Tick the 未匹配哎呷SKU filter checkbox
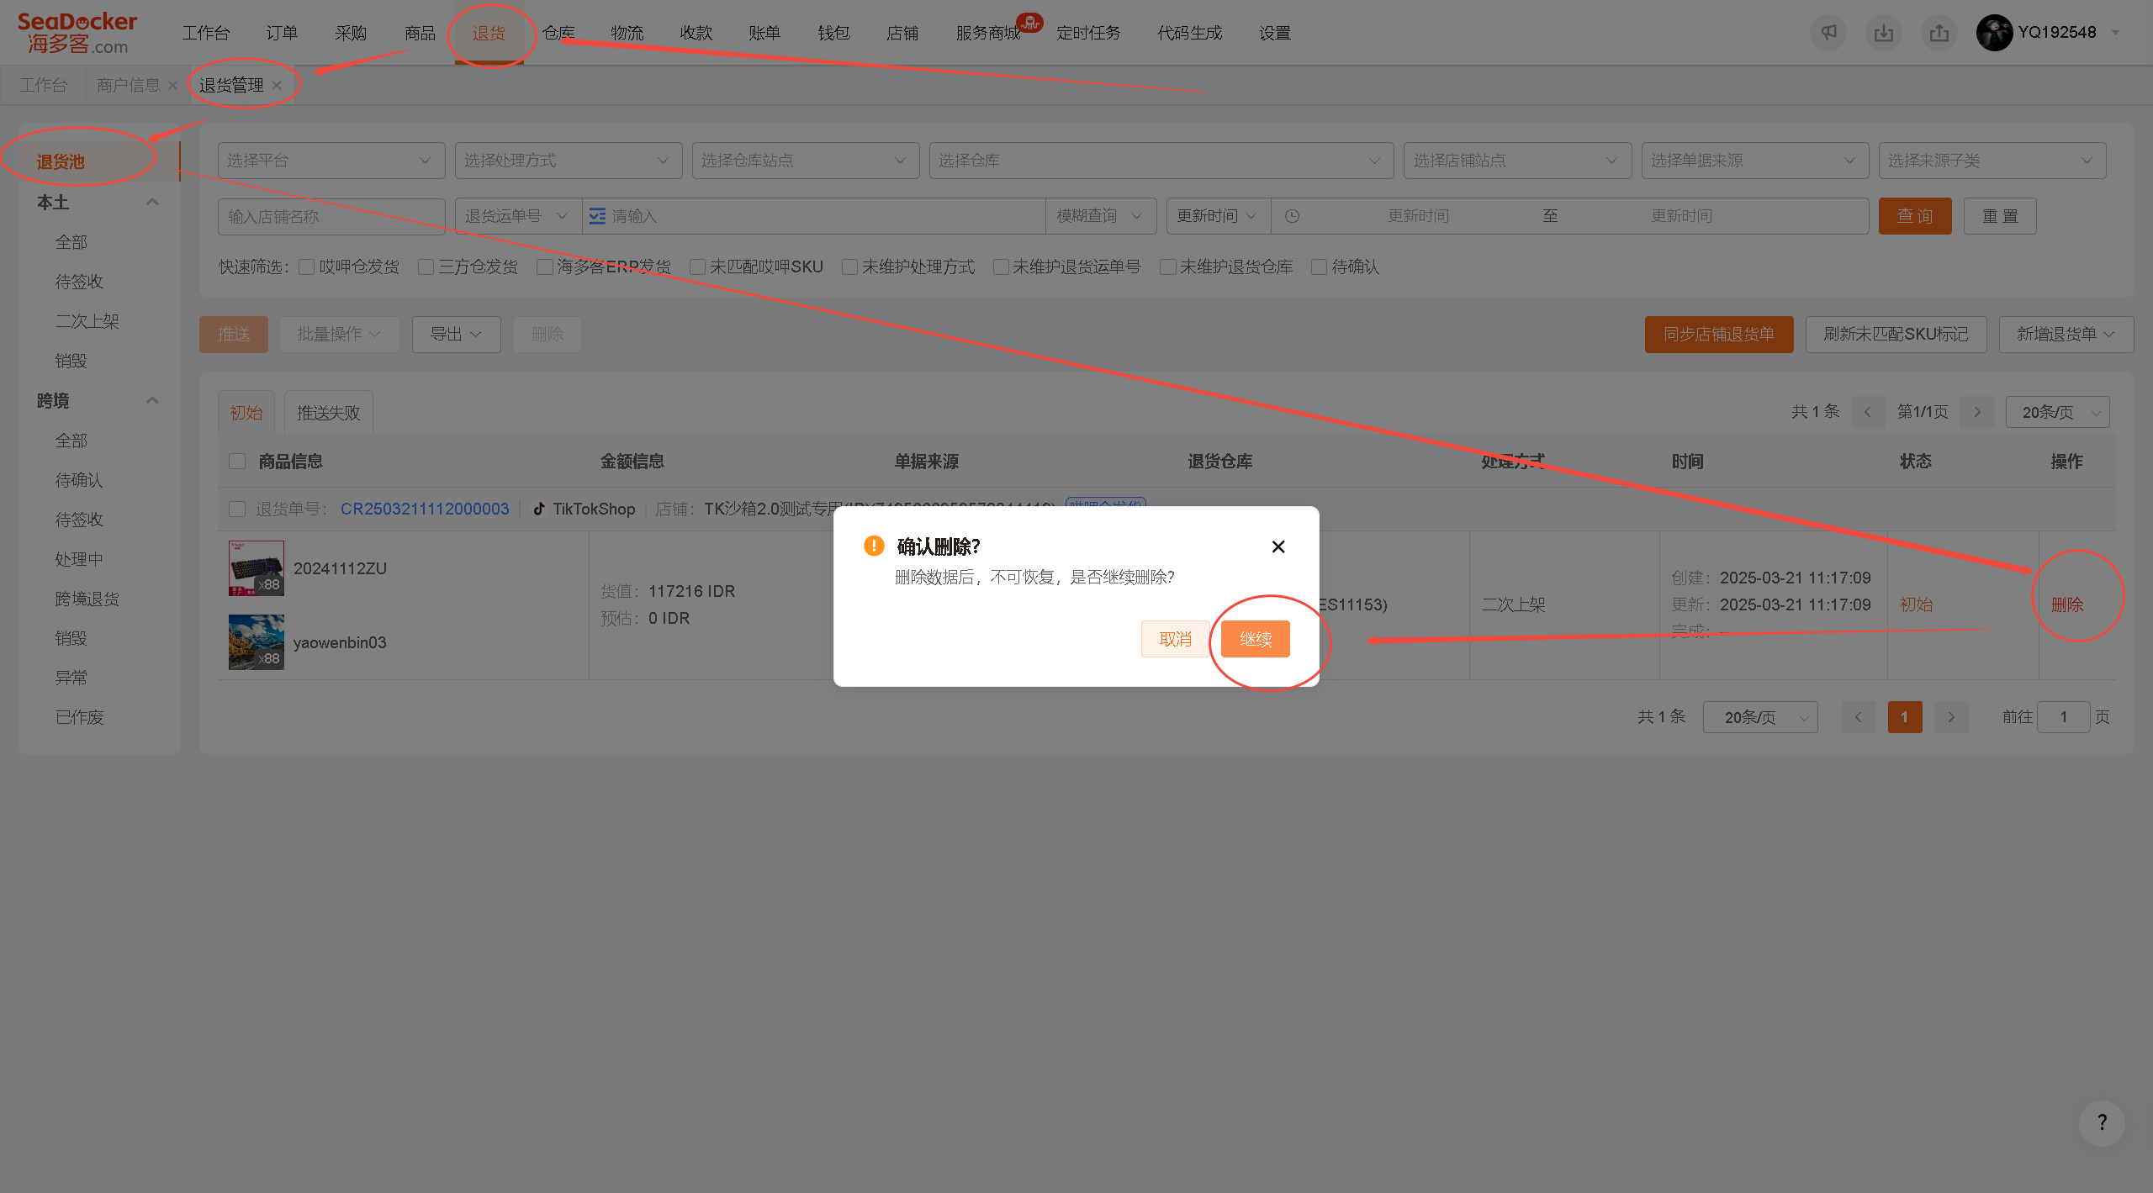This screenshot has width=2153, height=1193. tap(697, 267)
